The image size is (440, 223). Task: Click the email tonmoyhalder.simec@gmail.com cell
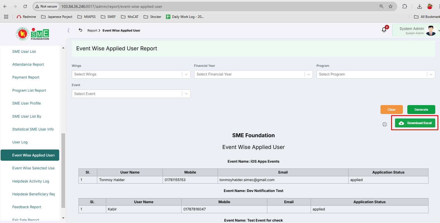(283, 180)
